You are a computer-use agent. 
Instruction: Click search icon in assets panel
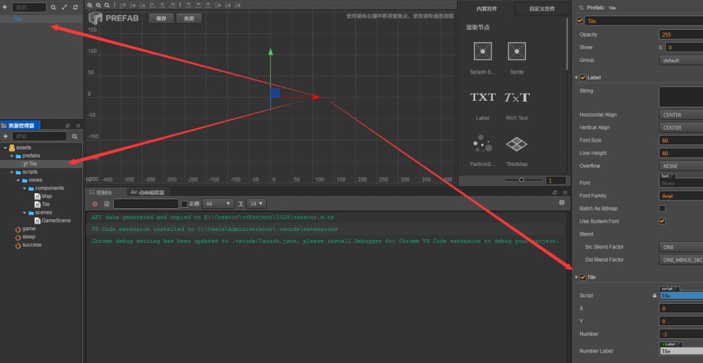pyautogui.click(x=75, y=136)
